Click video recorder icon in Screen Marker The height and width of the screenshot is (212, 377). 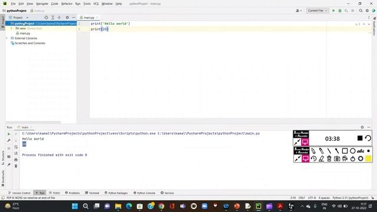pos(345,158)
